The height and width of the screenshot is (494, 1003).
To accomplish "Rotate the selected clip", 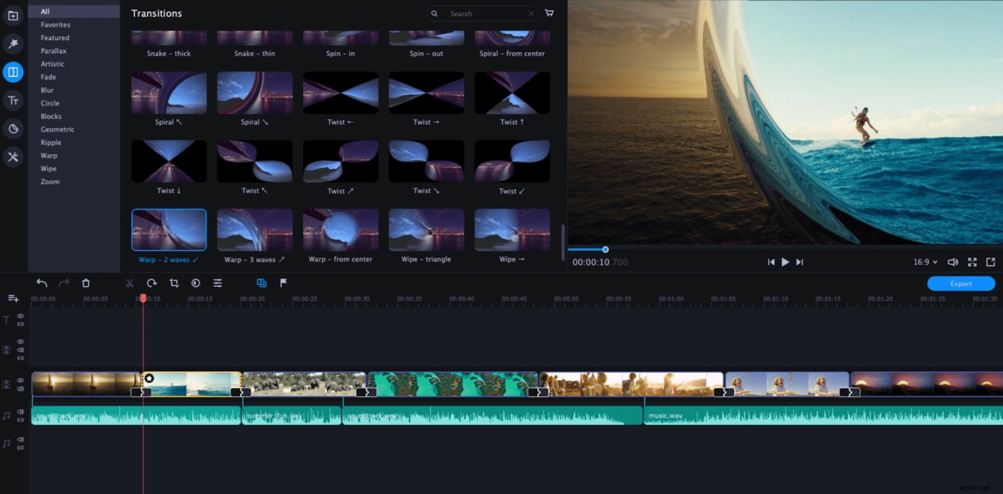I will point(152,283).
